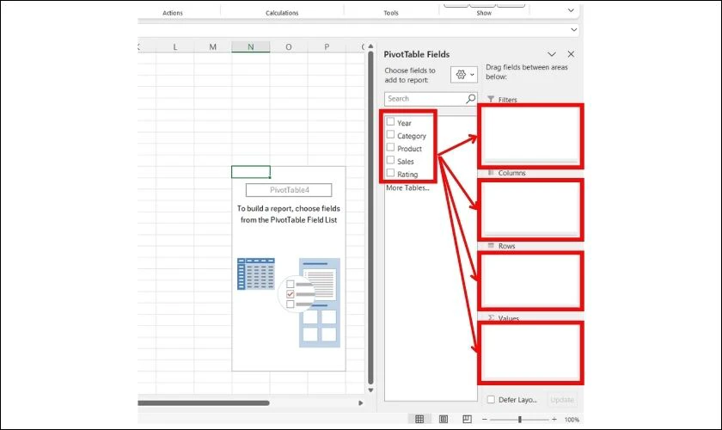This screenshot has width=722, height=430.
Task: Click vertical scrollbar down arrow
Action: (x=370, y=390)
